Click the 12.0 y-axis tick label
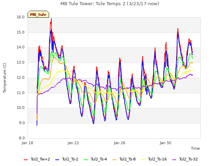 21,77
